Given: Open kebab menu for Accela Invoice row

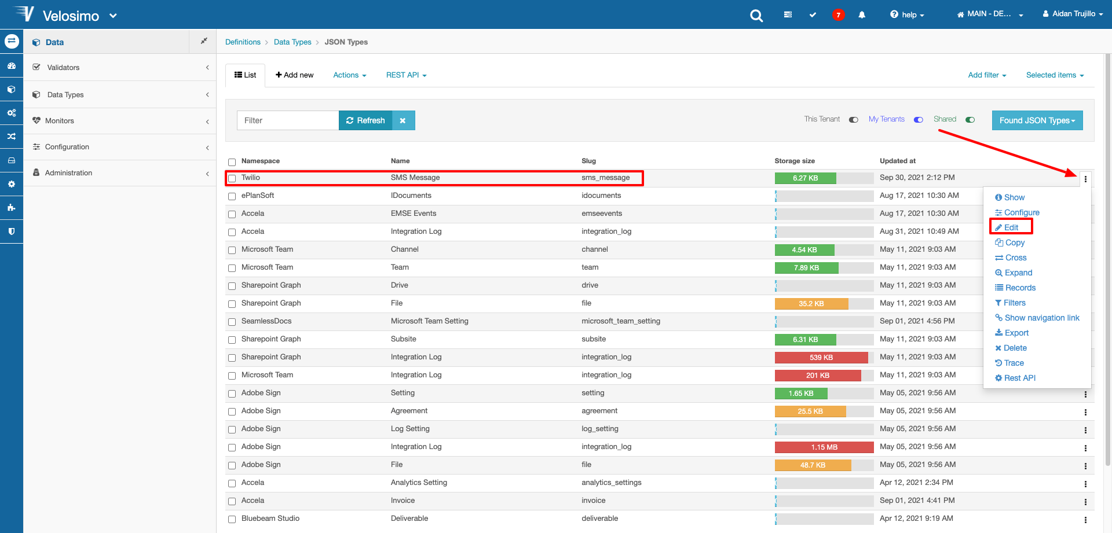Looking at the screenshot, I should click(1085, 502).
